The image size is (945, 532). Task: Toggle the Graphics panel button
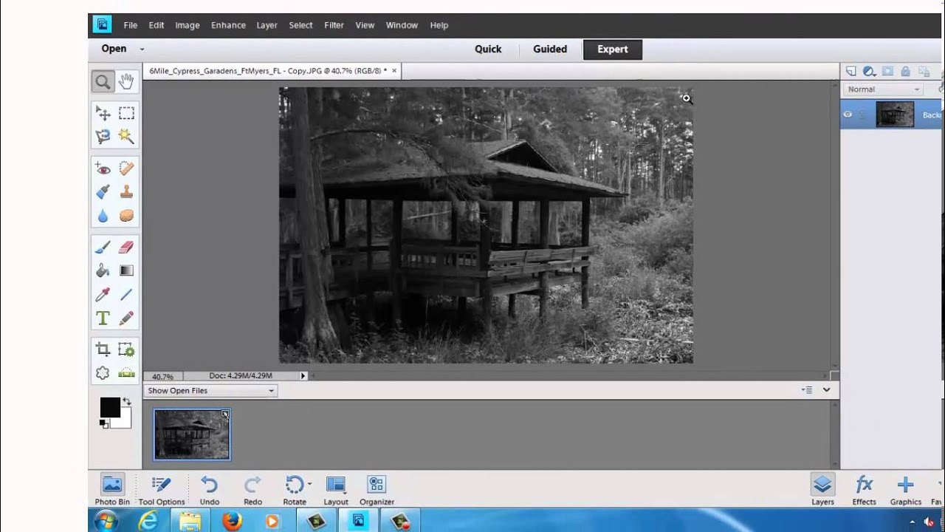click(x=905, y=490)
